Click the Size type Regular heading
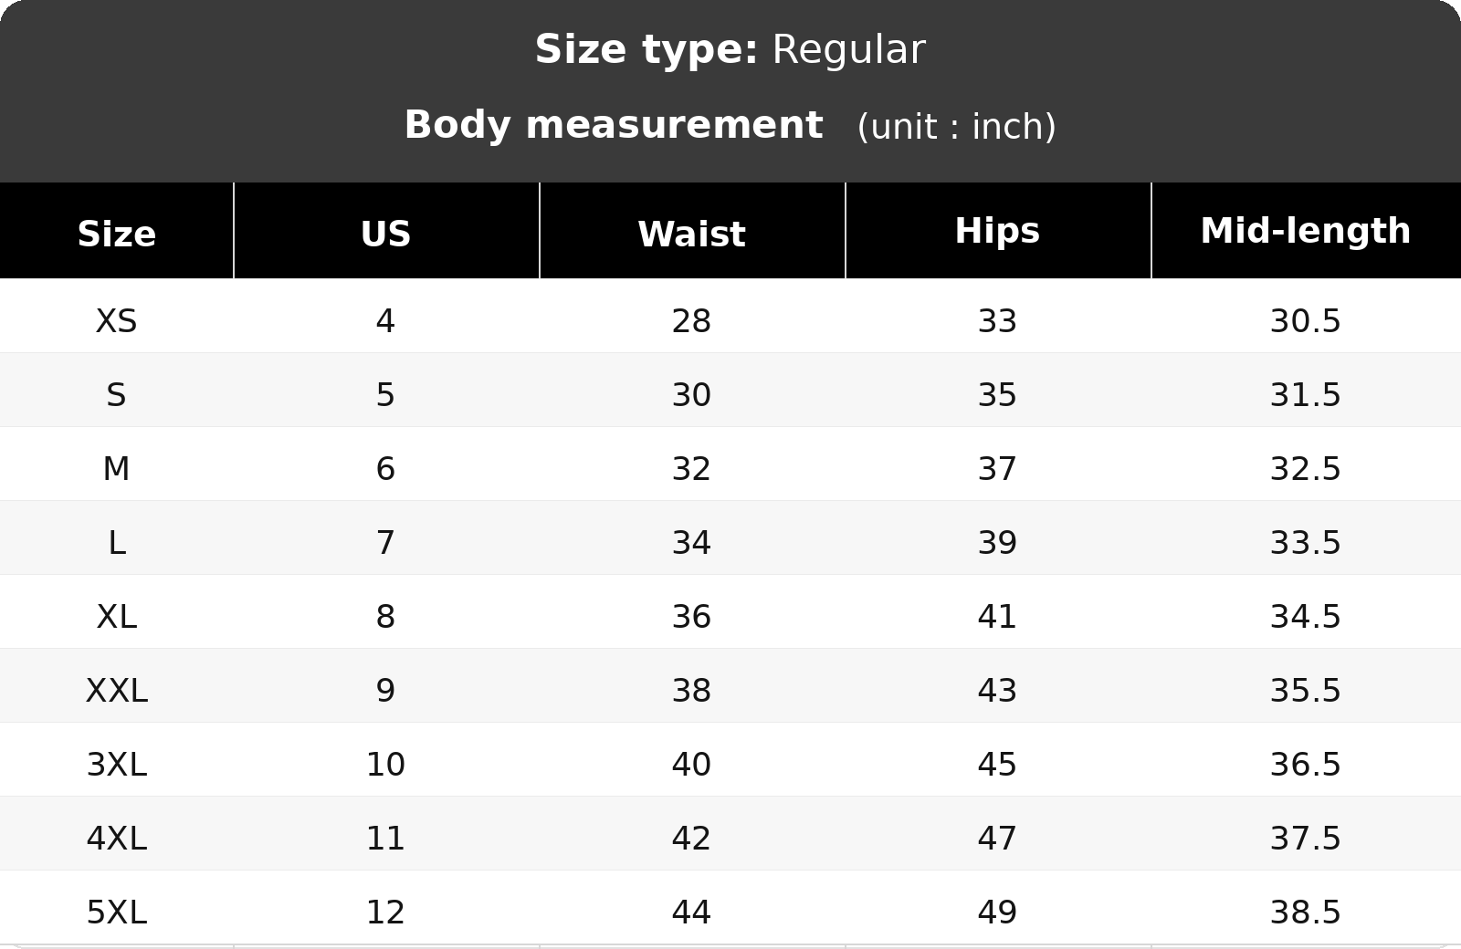Viewport: 1461px width, 949px height. (730, 49)
